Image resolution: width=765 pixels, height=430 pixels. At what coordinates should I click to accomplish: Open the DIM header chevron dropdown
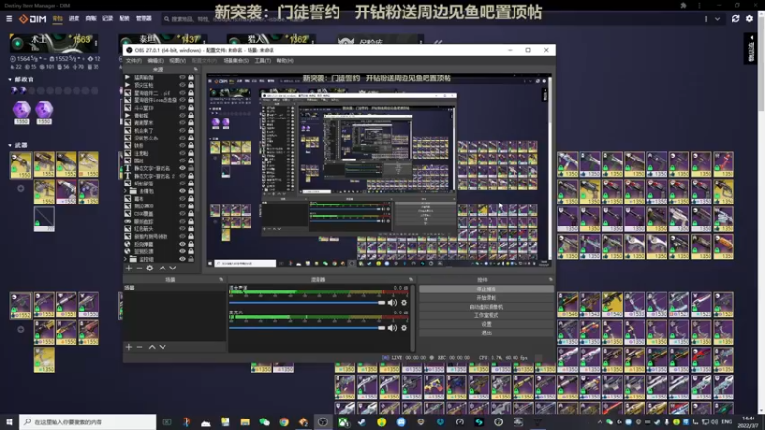coord(718,19)
